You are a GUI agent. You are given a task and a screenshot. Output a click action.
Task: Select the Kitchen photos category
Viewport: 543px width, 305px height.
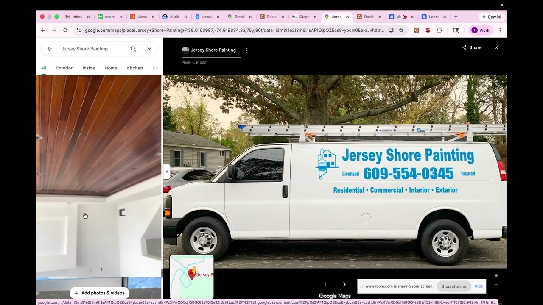pos(135,68)
